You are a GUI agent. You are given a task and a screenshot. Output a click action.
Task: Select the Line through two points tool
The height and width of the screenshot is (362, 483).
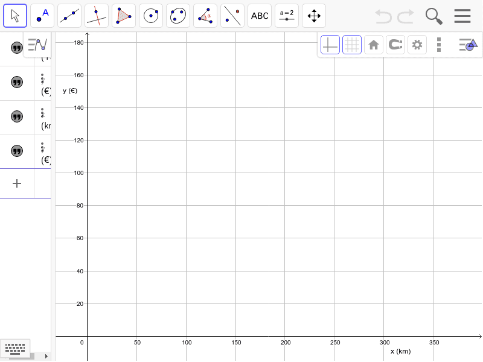[69, 16]
